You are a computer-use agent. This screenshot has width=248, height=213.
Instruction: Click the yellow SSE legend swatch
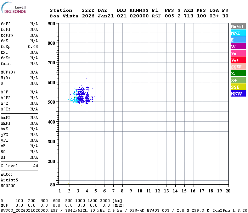pyautogui.click(x=238, y=87)
